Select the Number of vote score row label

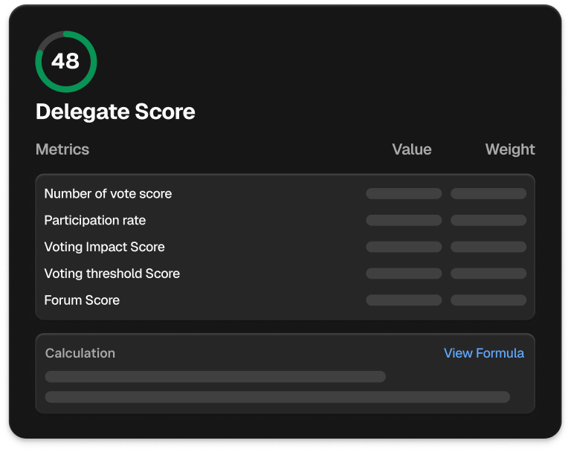click(108, 194)
